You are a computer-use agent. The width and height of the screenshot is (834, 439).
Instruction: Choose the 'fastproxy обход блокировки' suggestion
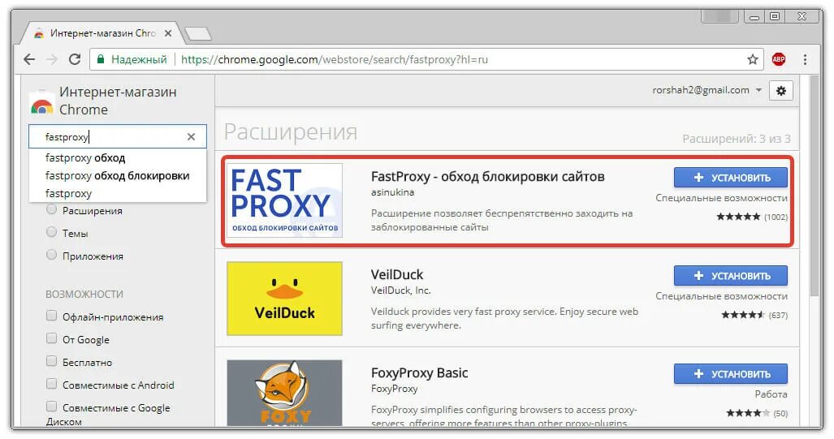click(x=118, y=175)
